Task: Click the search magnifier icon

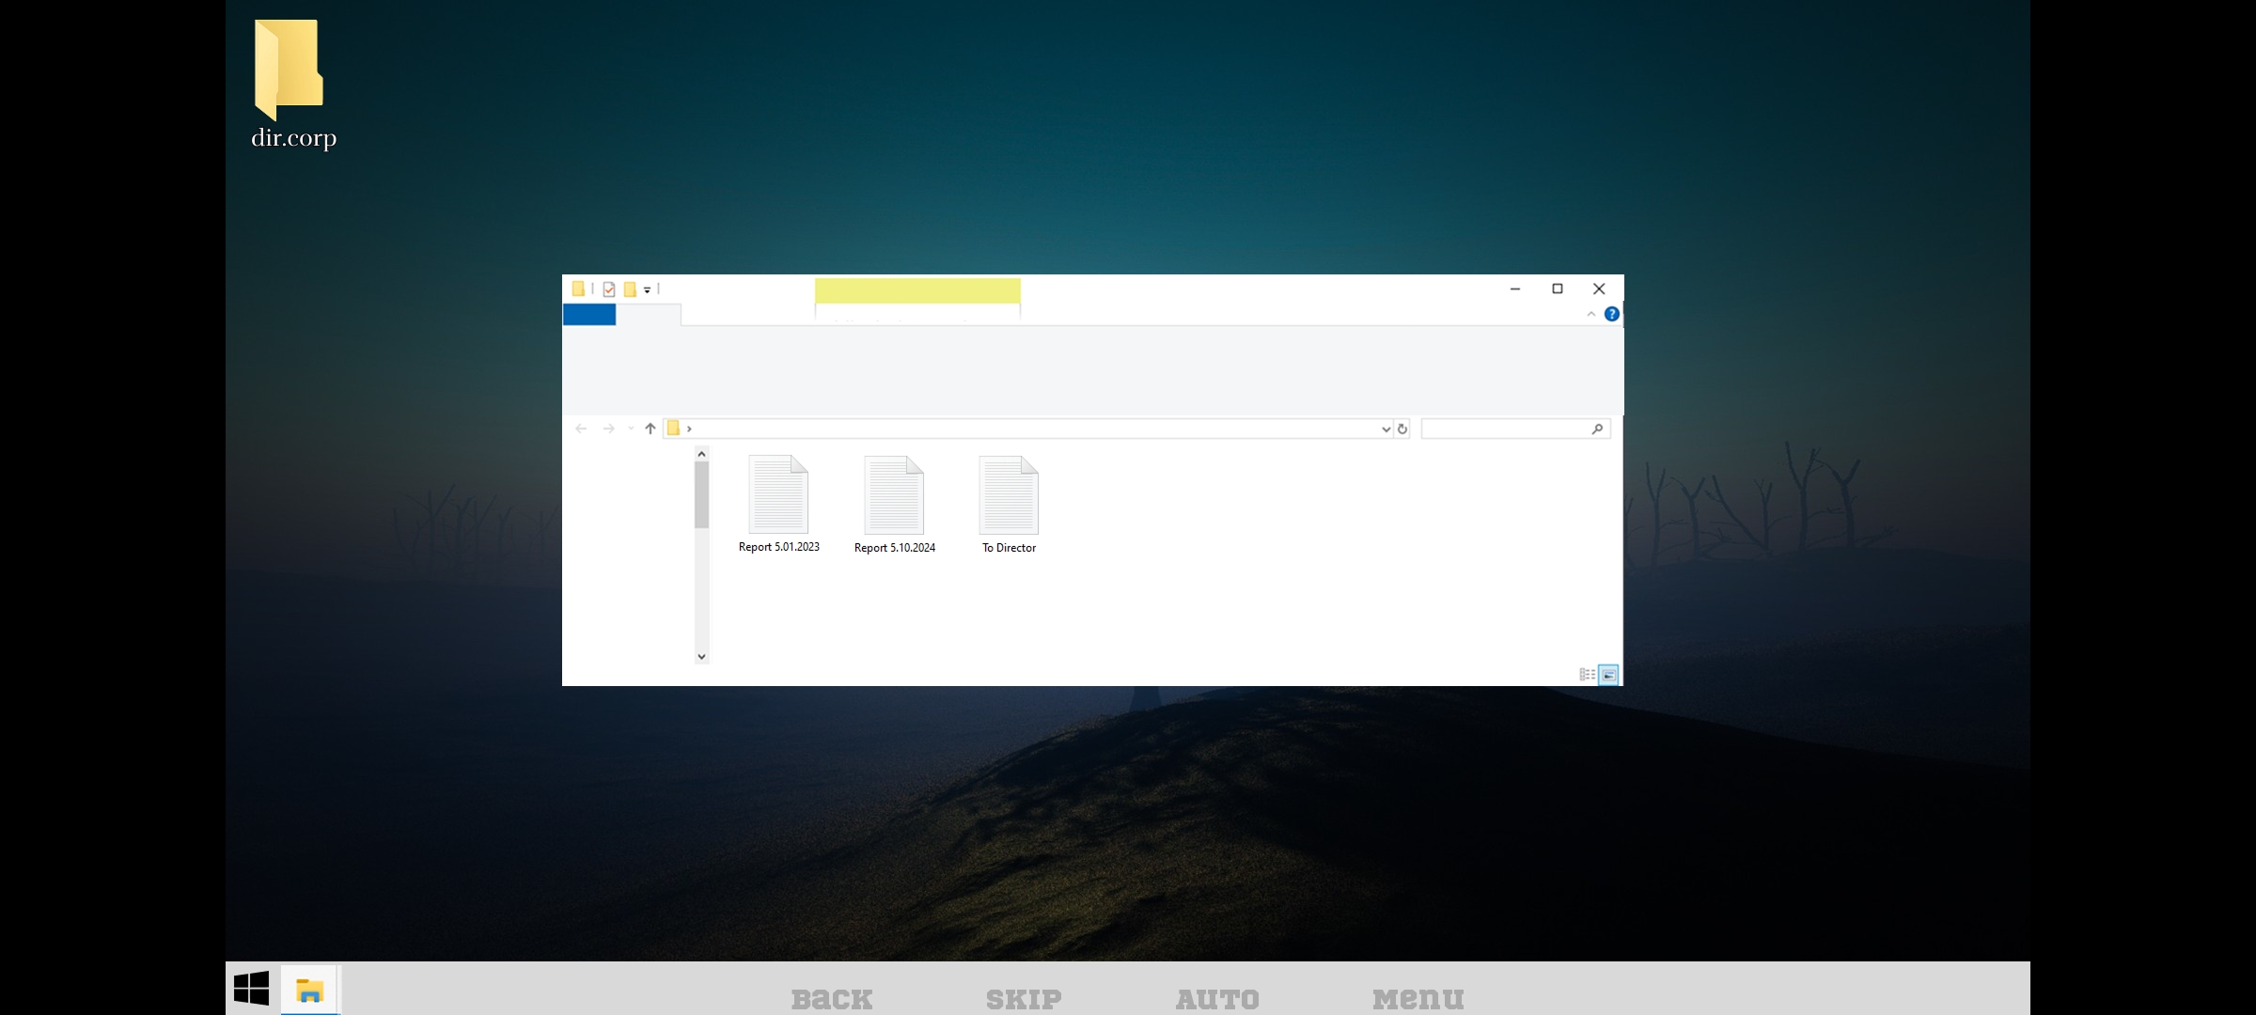Action: point(1597,429)
